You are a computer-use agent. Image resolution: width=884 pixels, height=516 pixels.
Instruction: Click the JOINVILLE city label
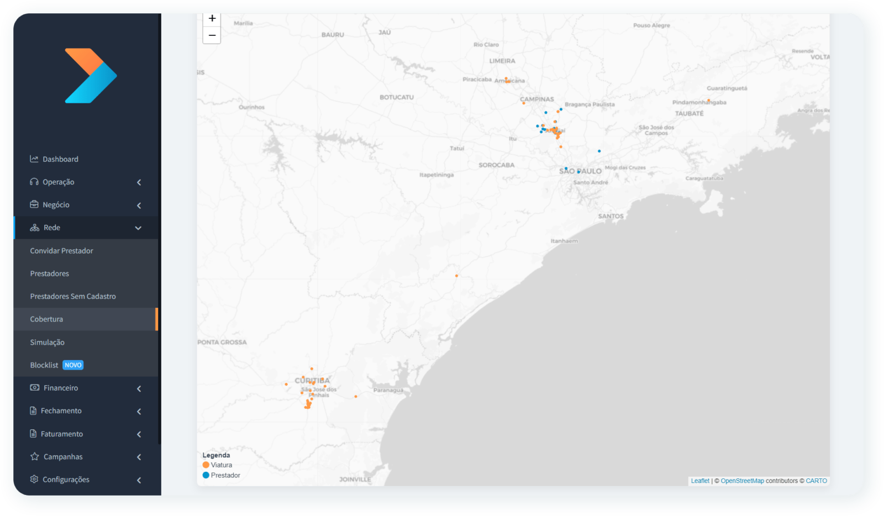[355, 480]
